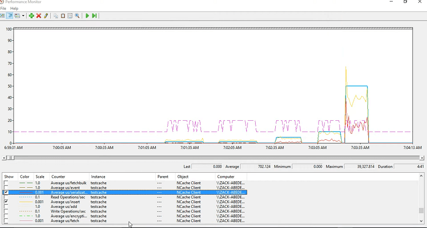
Task: Click the Duration value field showing 4:41
Action: (409, 167)
